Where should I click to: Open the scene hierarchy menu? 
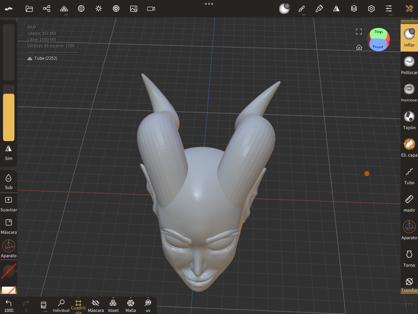(x=47, y=9)
